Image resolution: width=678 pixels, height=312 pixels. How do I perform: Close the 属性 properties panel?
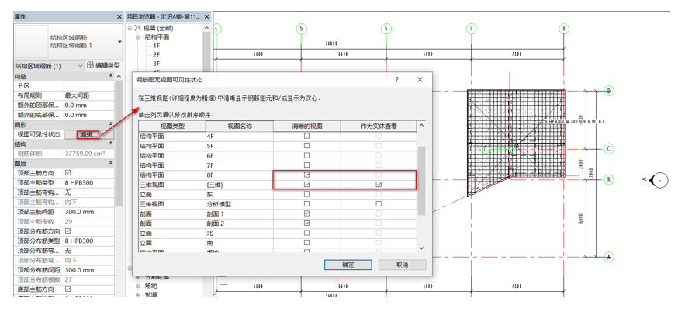pyautogui.click(x=119, y=16)
